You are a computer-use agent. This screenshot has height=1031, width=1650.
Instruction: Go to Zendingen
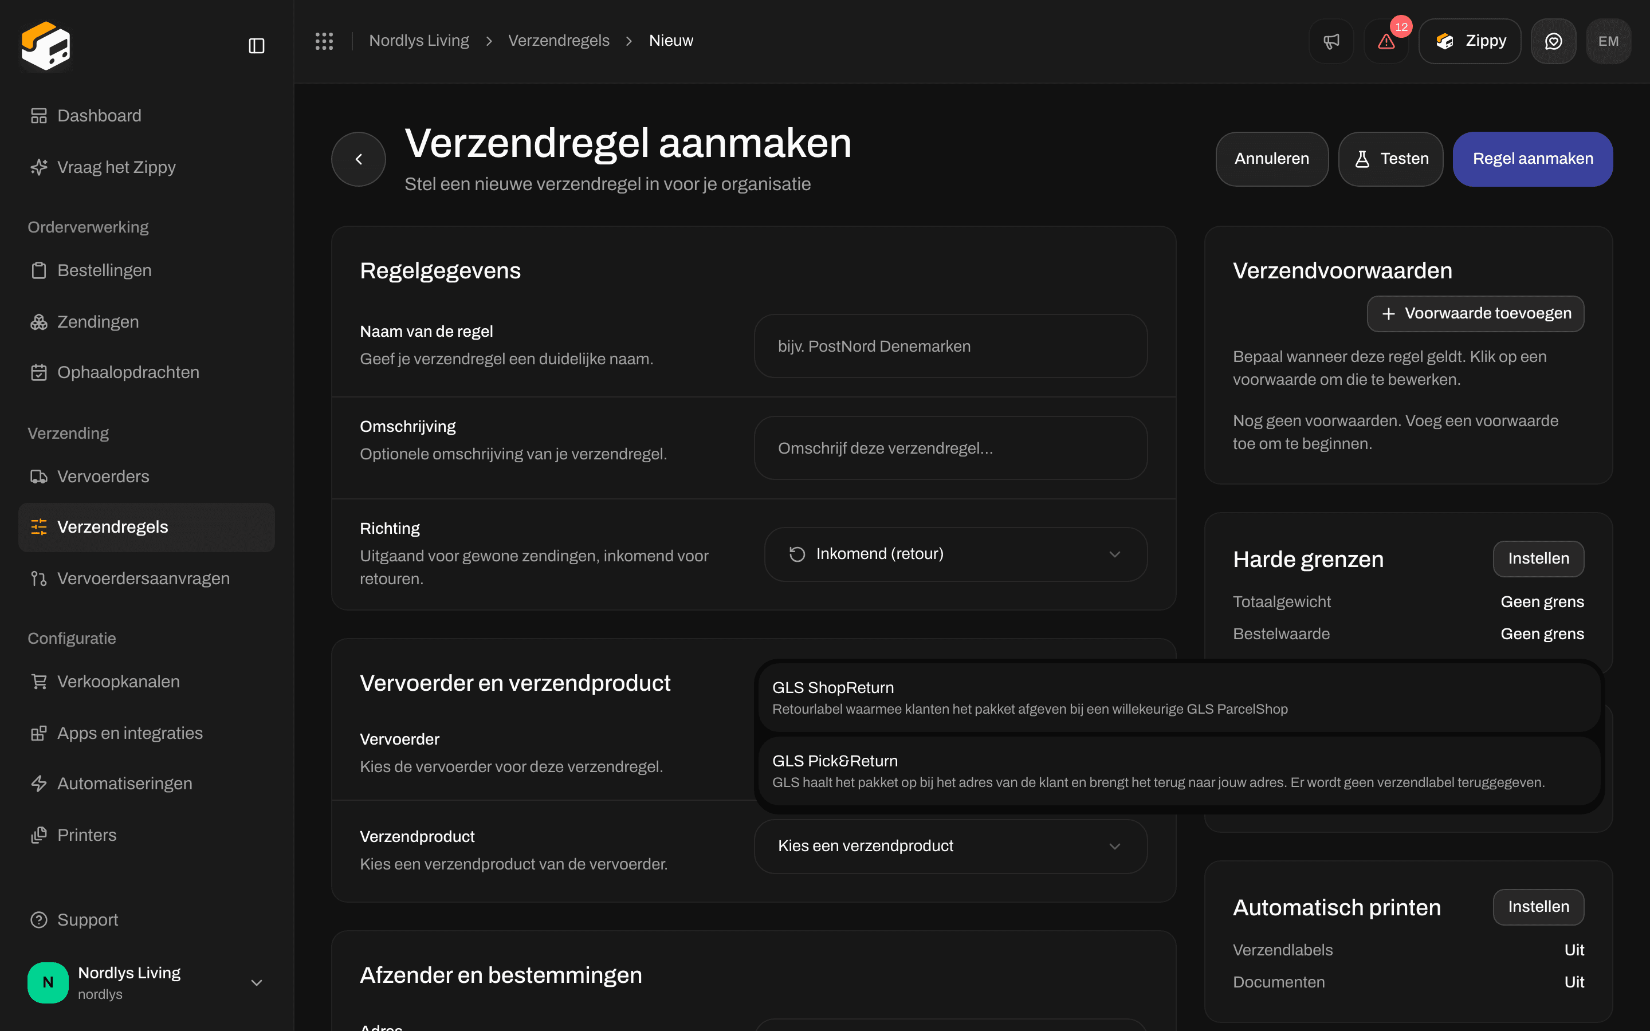(x=147, y=322)
